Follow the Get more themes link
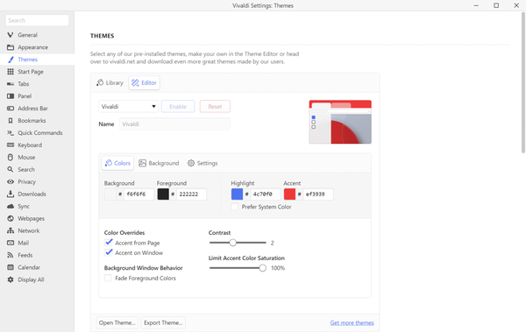Image resolution: width=526 pixels, height=332 pixels. click(352, 322)
